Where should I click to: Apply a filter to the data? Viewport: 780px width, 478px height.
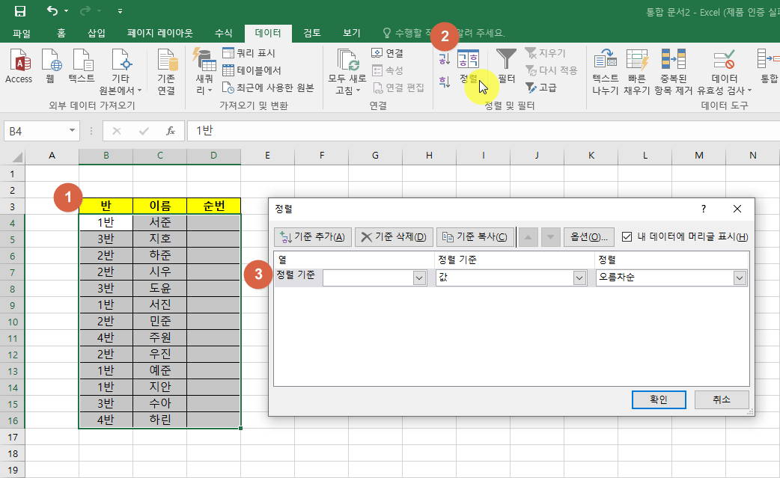point(505,67)
